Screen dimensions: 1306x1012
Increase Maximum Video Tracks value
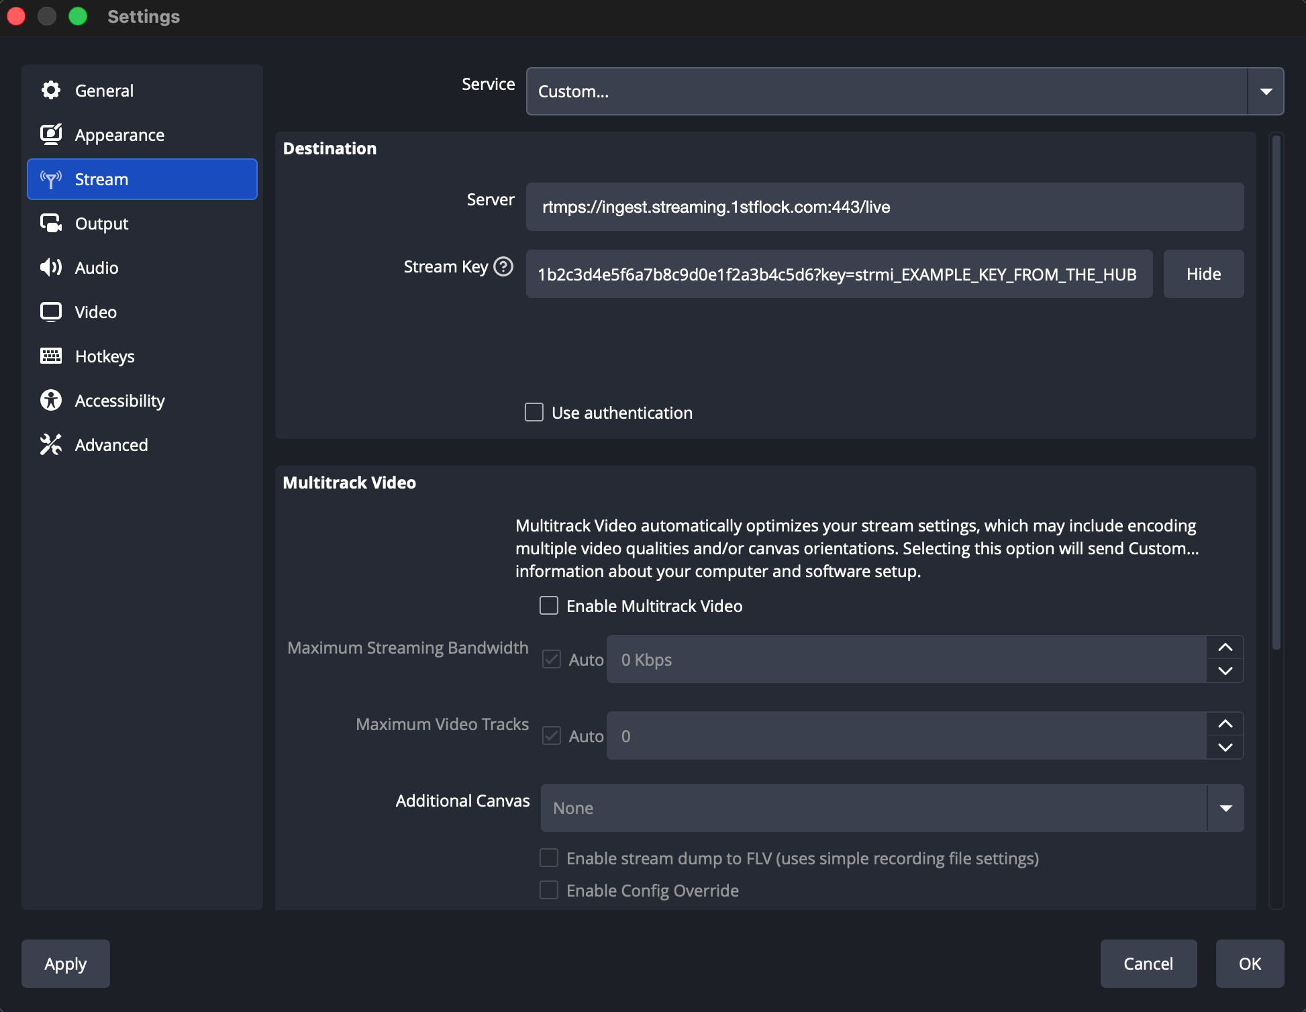click(1225, 724)
